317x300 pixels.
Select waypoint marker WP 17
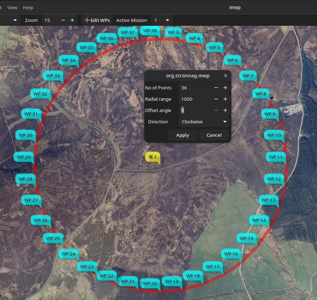coord(213,266)
